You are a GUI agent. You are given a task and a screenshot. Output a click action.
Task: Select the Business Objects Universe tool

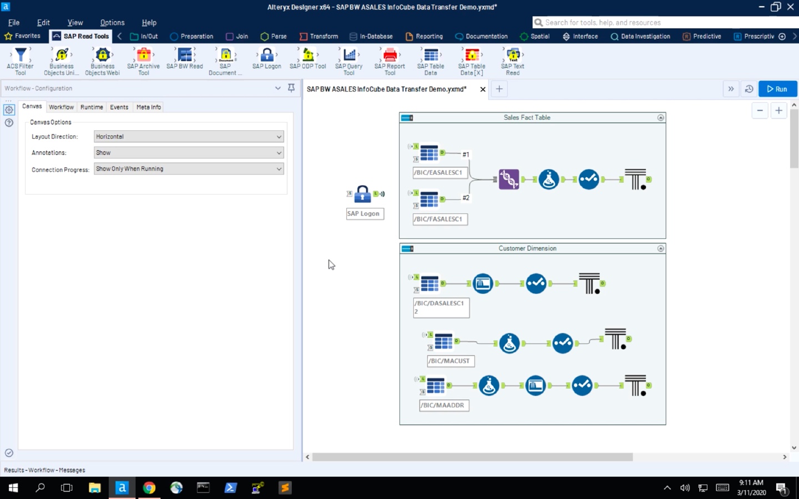click(62, 55)
